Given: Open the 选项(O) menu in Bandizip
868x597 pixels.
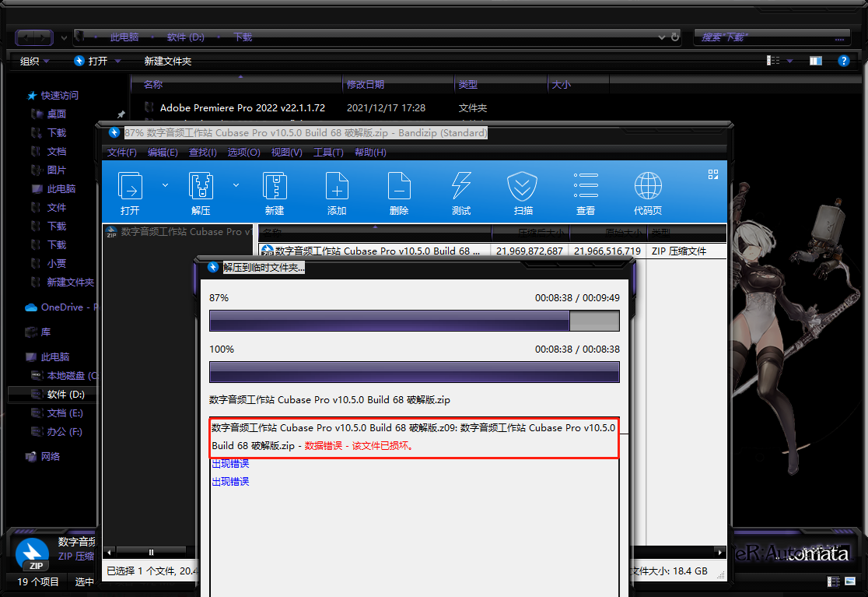Looking at the screenshot, I should (243, 153).
